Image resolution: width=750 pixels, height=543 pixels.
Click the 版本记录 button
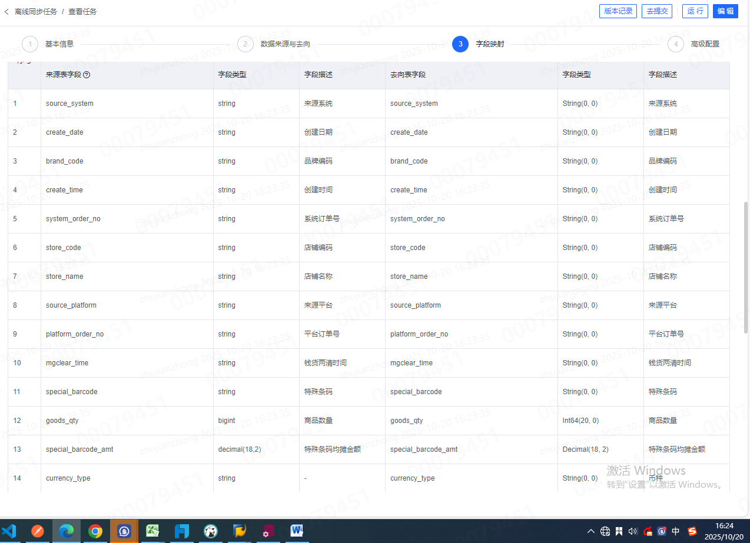(x=618, y=11)
